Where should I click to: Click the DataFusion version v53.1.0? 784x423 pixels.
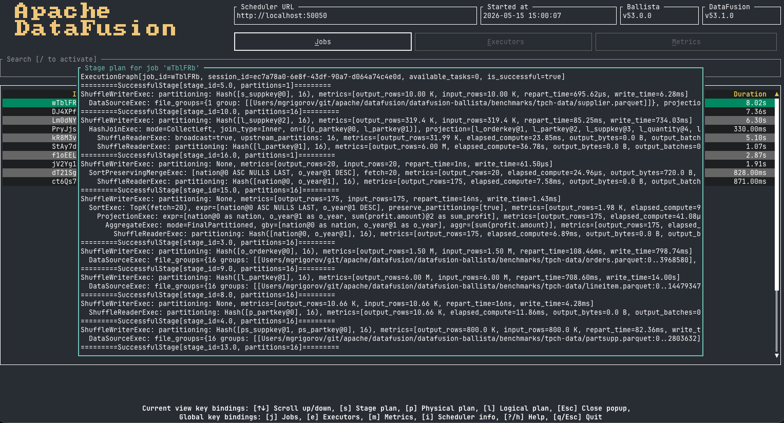coord(719,15)
